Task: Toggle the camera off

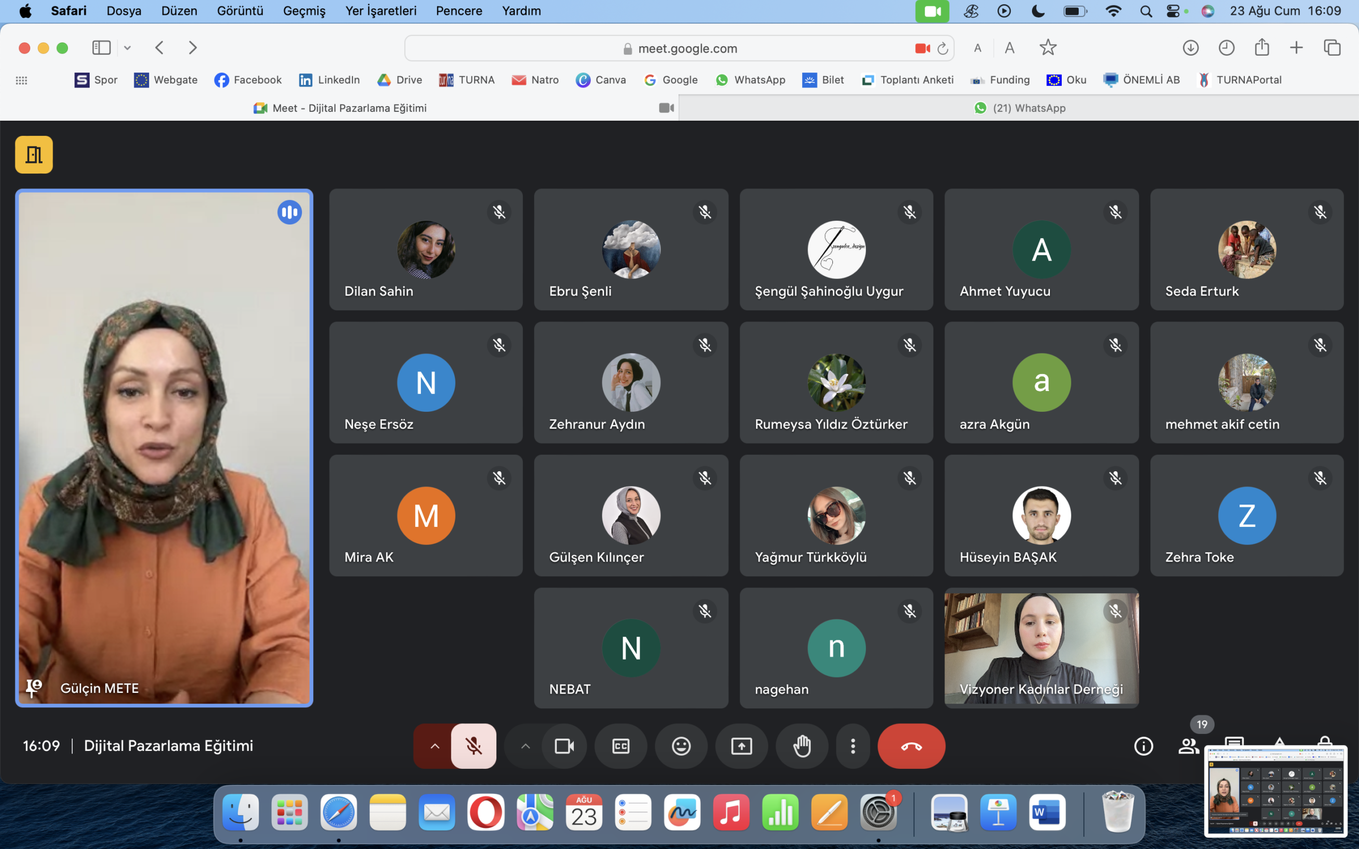Action: point(564,746)
